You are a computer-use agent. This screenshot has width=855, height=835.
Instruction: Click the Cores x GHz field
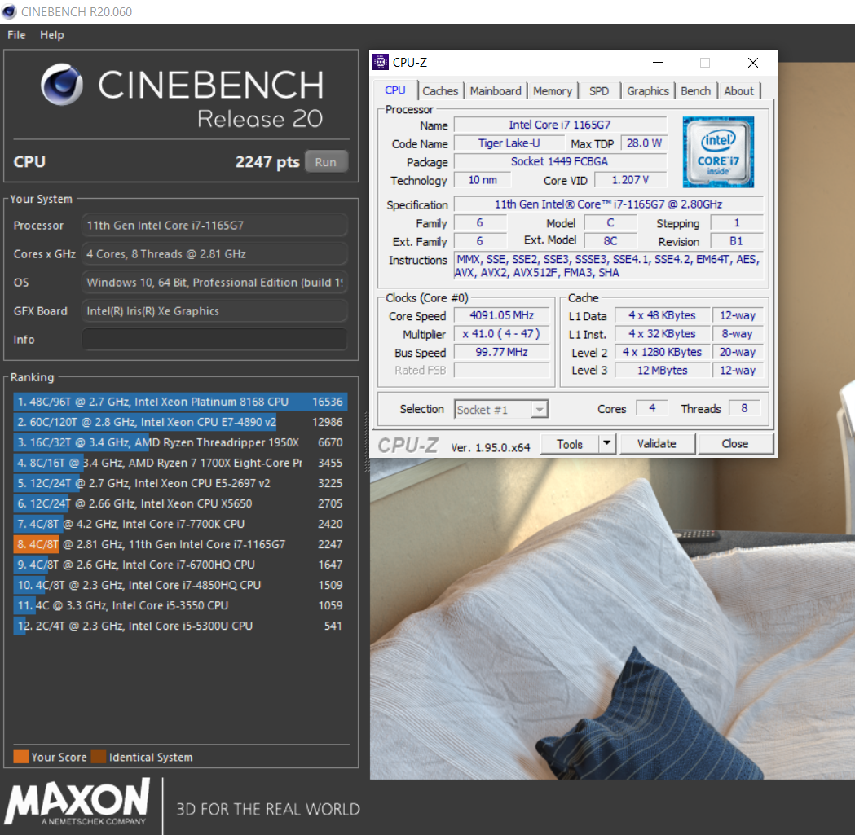(x=214, y=254)
